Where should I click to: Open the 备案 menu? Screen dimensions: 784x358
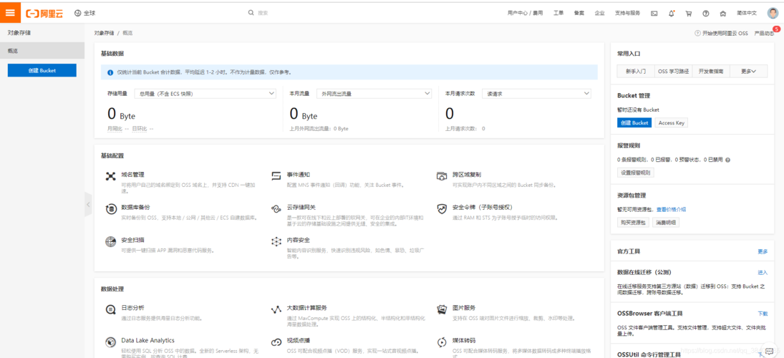click(579, 14)
